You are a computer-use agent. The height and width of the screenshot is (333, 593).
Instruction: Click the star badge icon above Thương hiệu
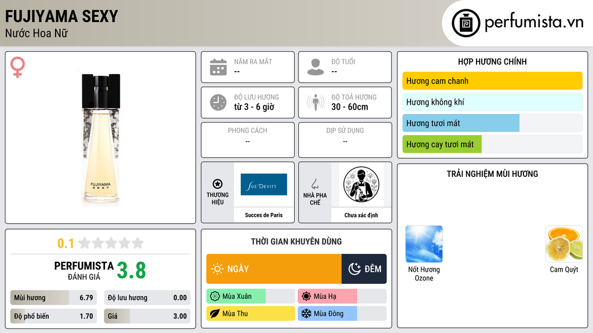(218, 184)
